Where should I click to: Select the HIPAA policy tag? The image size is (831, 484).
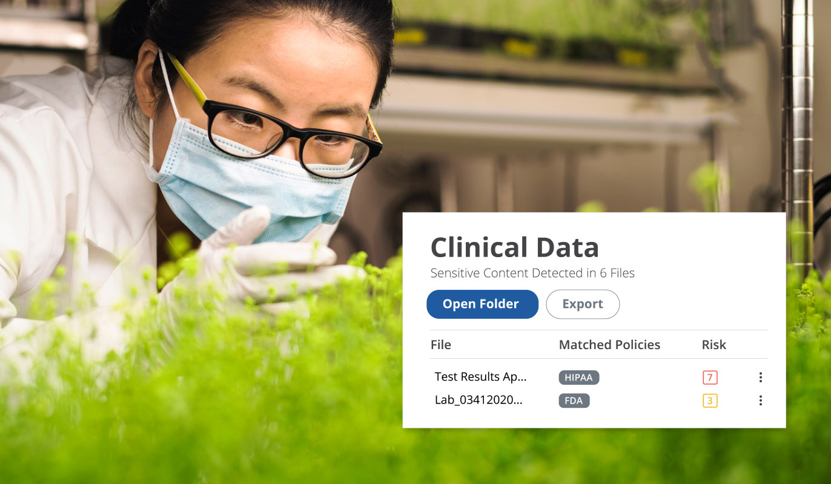tap(578, 378)
